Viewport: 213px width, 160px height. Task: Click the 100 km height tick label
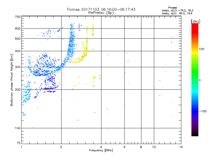pos(18,128)
